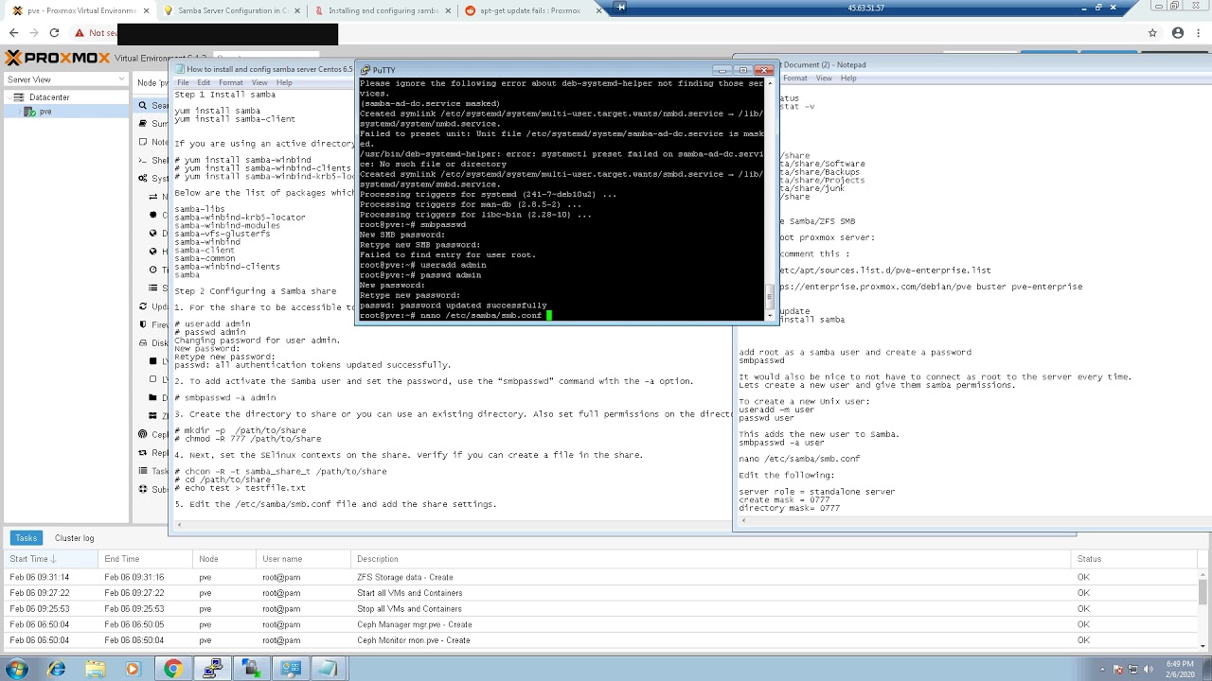Open the system clock showing 6:49 PM
The image size is (1212, 681).
1179,669
